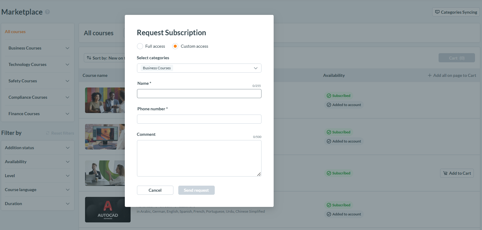The image size is (482, 230).
Task: Click the plus icon for Add all on page to Cart
Action: [430, 75]
